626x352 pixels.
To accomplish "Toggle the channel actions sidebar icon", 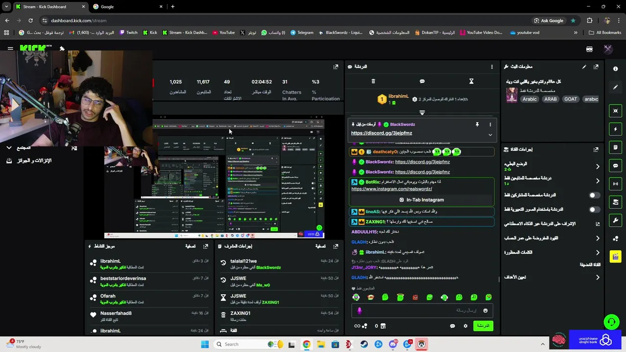I will coord(615,202).
